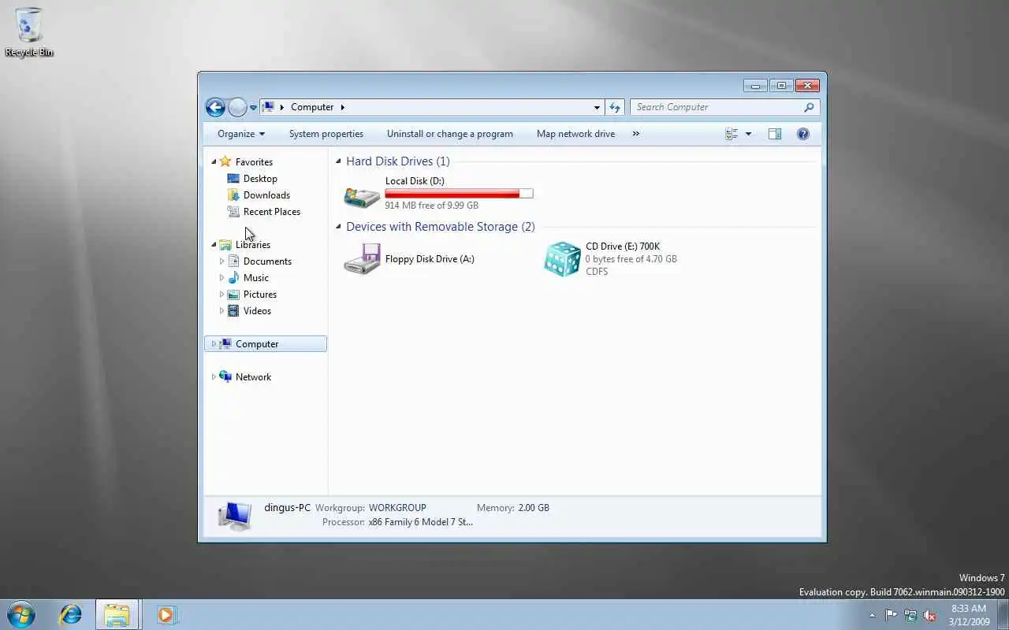Click Windows Explorer taskbar button

point(117,614)
